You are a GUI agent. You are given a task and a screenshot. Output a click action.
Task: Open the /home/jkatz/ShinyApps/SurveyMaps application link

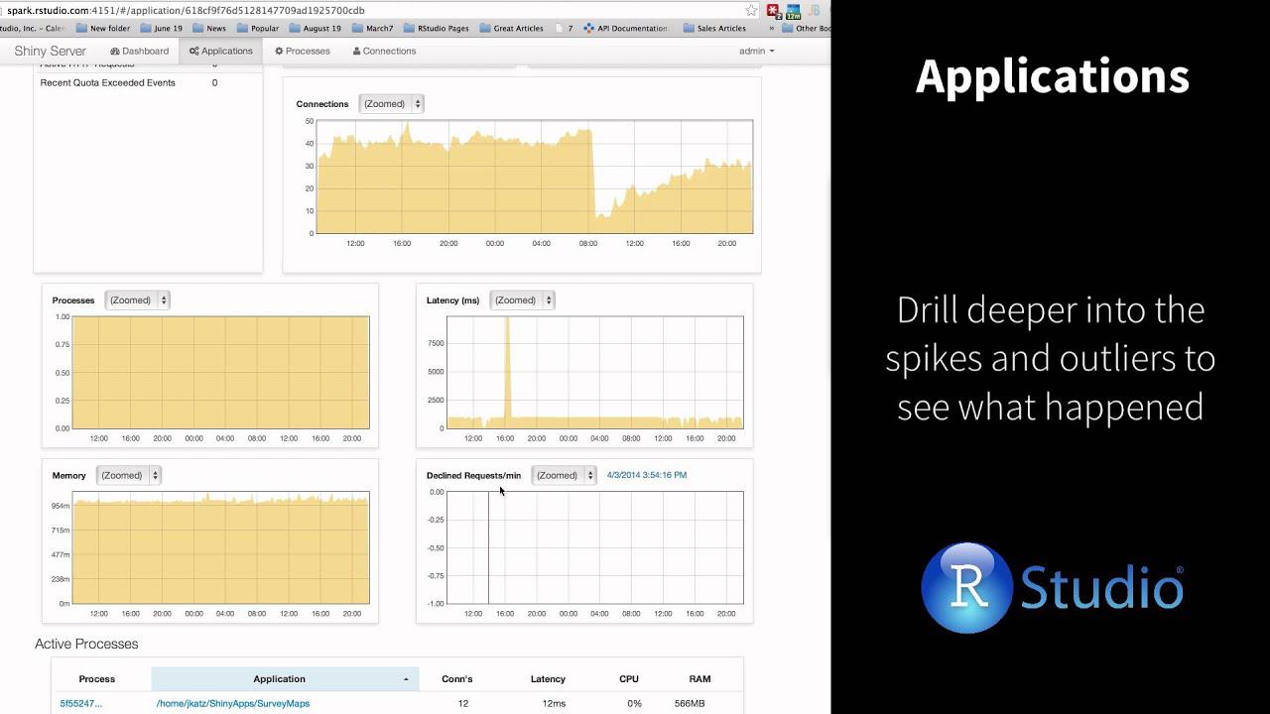(x=233, y=704)
